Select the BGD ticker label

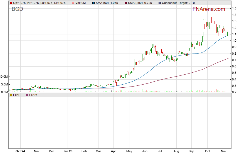[x=17, y=9]
